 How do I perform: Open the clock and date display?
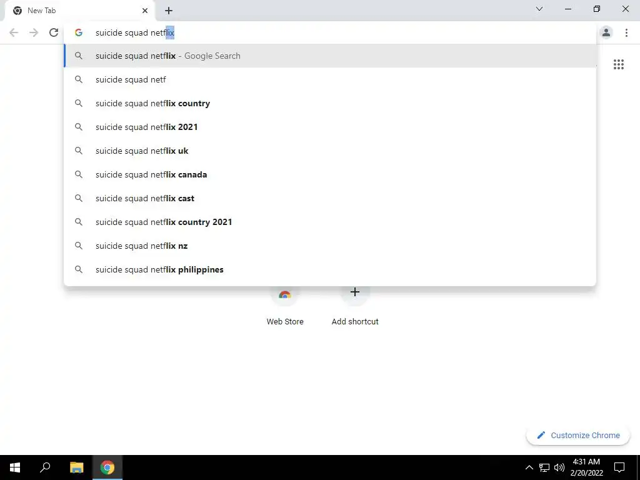(x=586, y=467)
